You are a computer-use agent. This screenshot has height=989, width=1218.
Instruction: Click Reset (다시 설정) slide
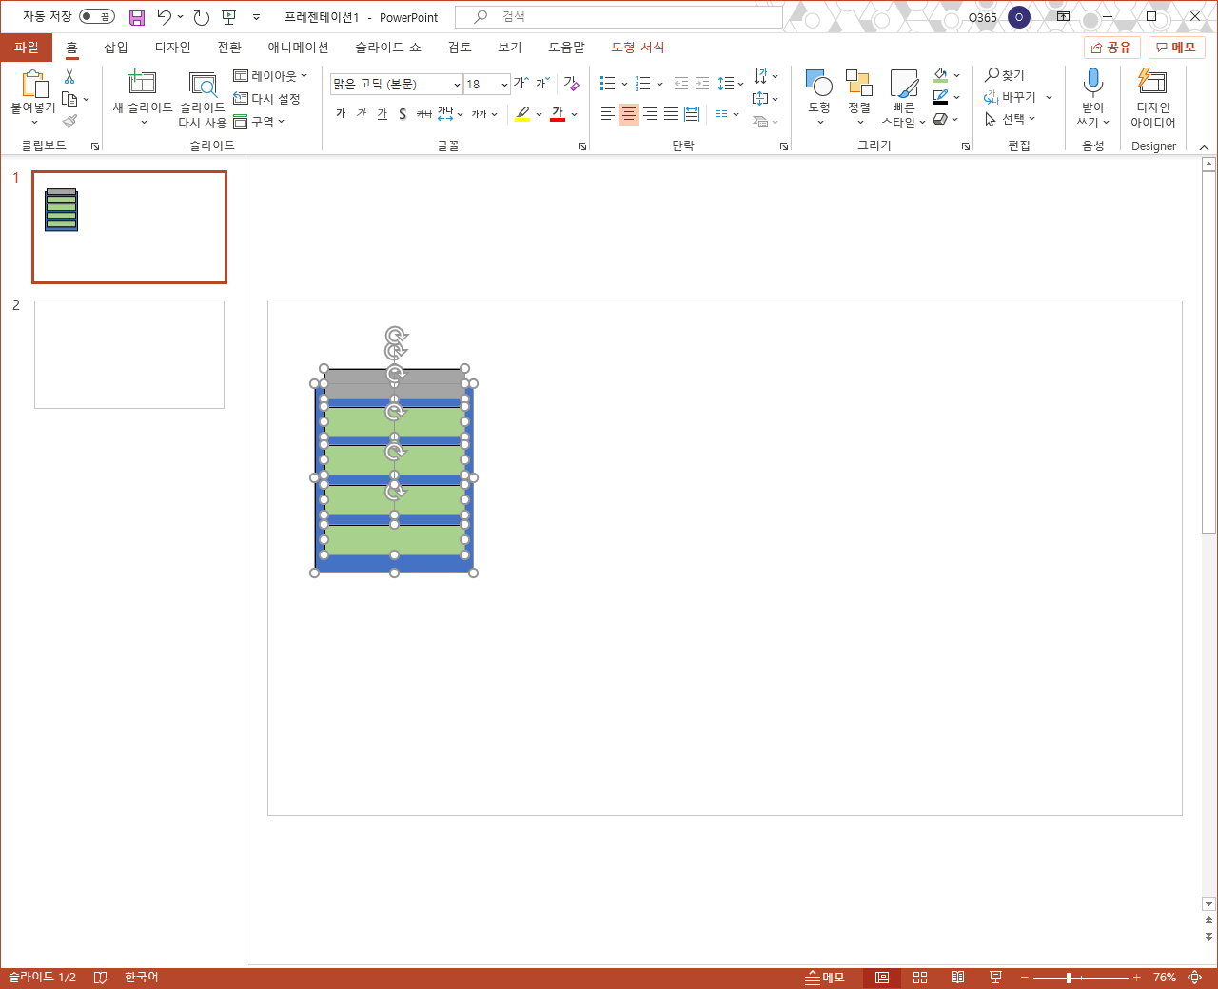point(266,98)
